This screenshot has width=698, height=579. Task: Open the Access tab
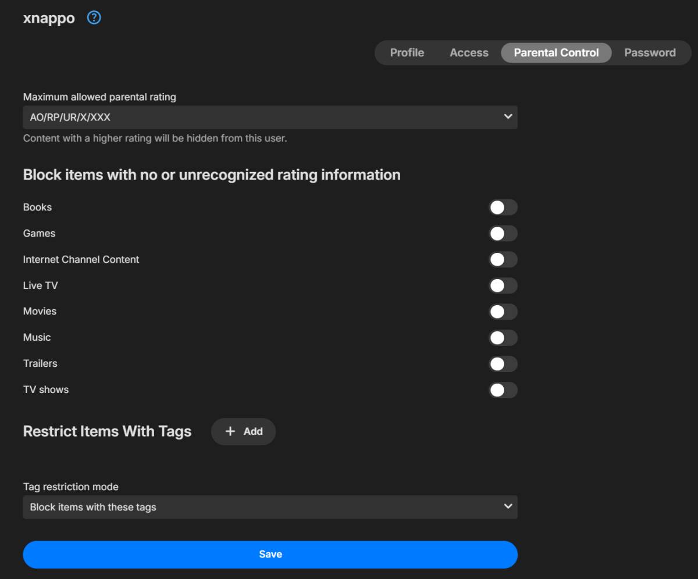(x=469, y=53)
